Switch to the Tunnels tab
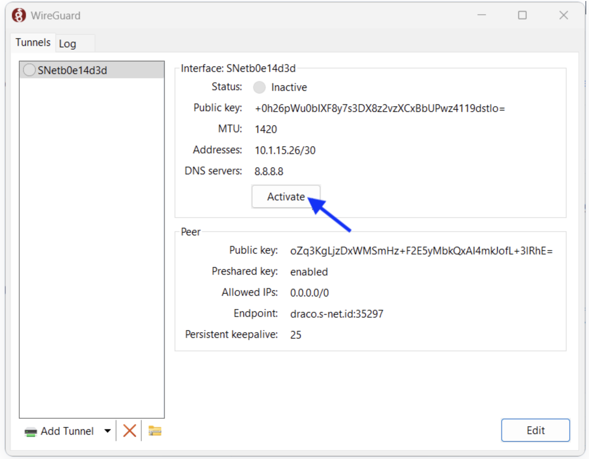This screenshot has height=459, width=589. (x=33, y=42)
